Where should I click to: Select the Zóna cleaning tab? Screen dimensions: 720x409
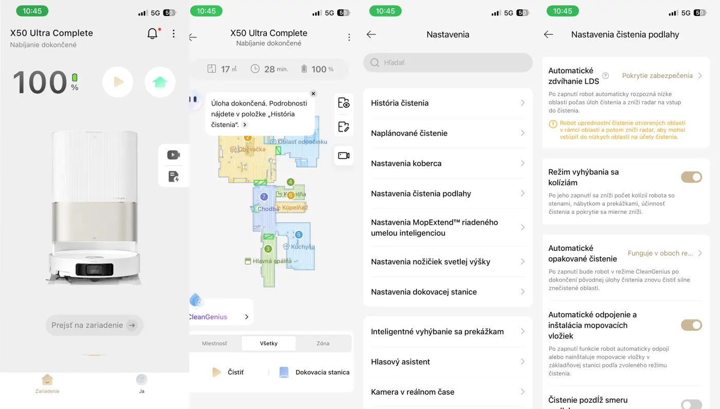point(322,343)
